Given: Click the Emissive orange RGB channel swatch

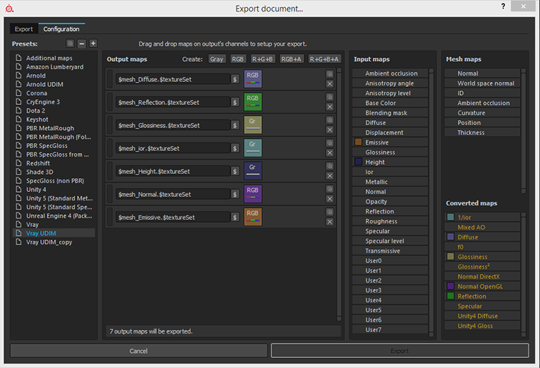Looking at the screenshot, I should [x=253, y=217].
